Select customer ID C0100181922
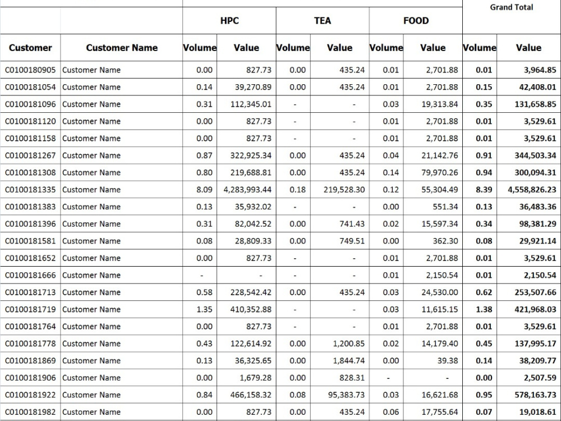Image resolution: width=561 pixels, height=421 pixels. [30, 395]
